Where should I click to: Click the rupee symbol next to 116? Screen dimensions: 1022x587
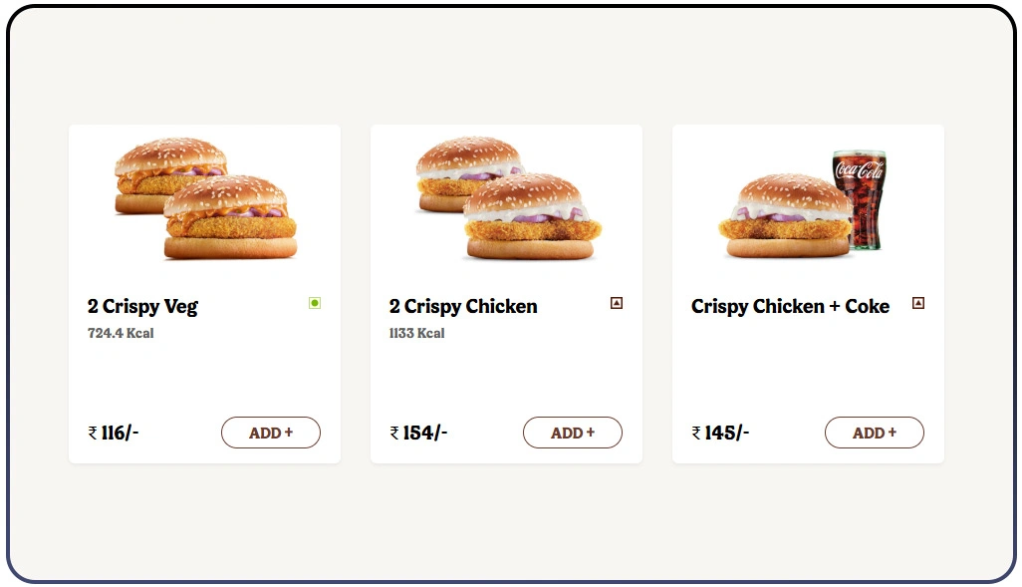coord(92,432)
